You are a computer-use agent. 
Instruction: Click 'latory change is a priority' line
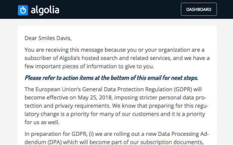(x=57, y=114)
